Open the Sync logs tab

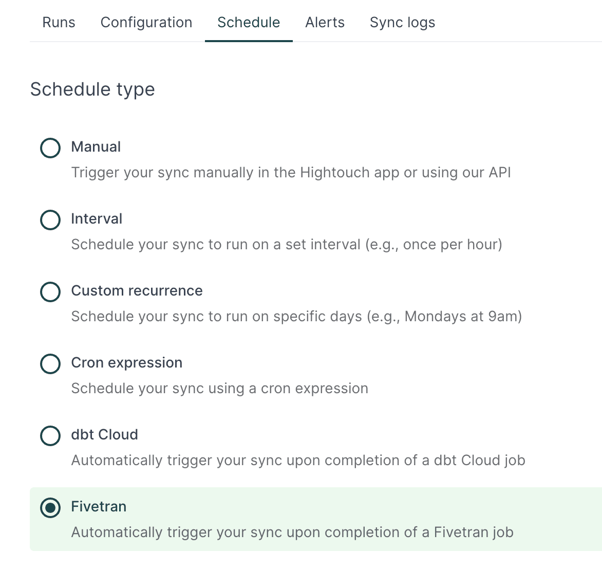[402, 23]
